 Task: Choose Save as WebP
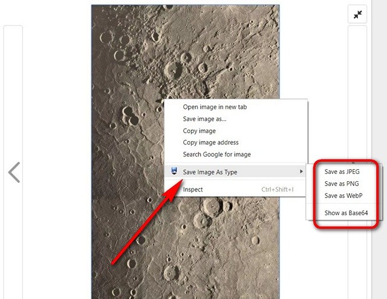pos(343,196)
